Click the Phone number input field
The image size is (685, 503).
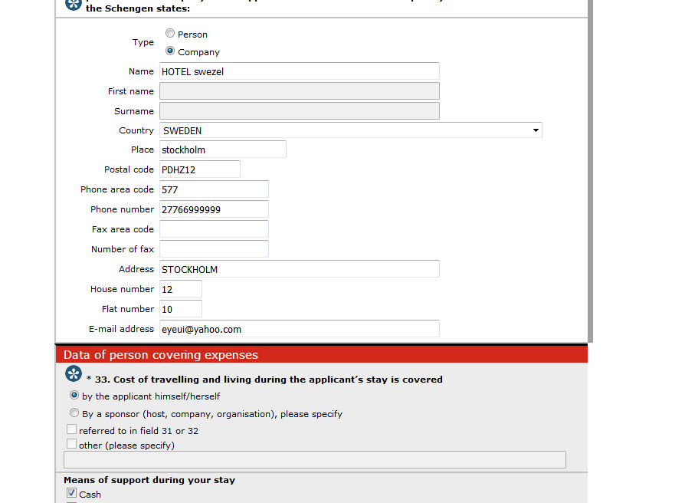coord(214,209)
